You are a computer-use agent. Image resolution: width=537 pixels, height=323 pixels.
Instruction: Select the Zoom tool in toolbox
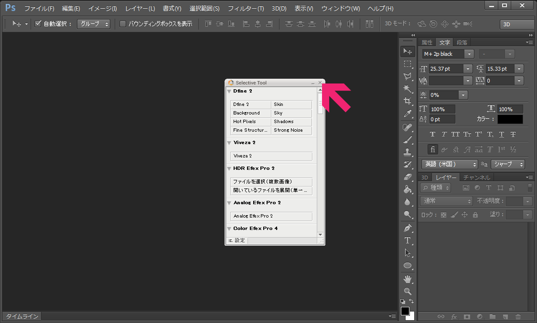click(407, 292)
